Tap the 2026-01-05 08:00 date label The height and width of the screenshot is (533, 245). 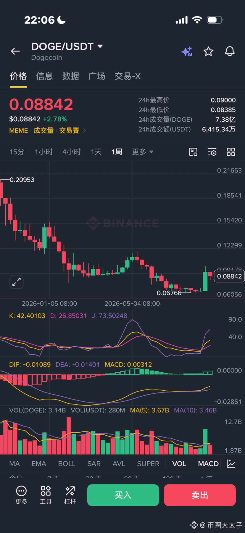point(49,304)
